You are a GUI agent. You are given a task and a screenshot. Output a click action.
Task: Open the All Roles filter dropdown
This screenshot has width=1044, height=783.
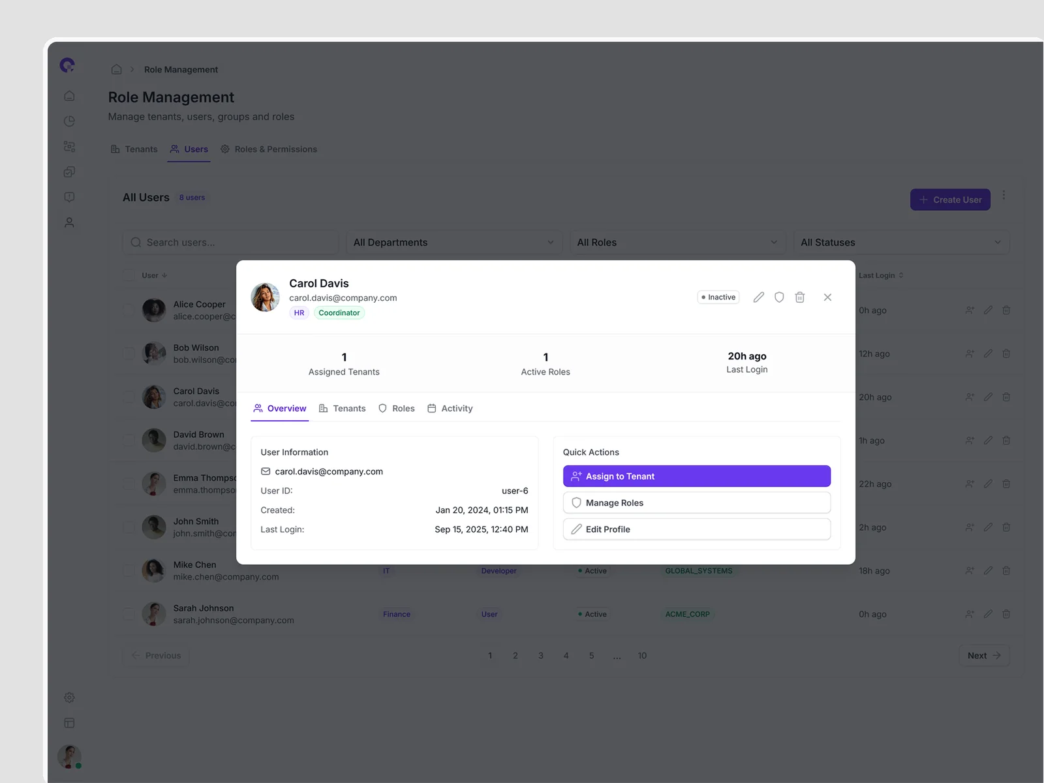(x=677, y=243)
